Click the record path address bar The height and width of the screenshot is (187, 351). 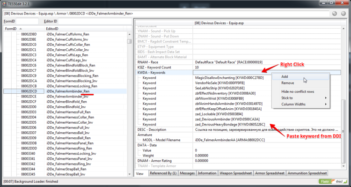tap(166, 14)
